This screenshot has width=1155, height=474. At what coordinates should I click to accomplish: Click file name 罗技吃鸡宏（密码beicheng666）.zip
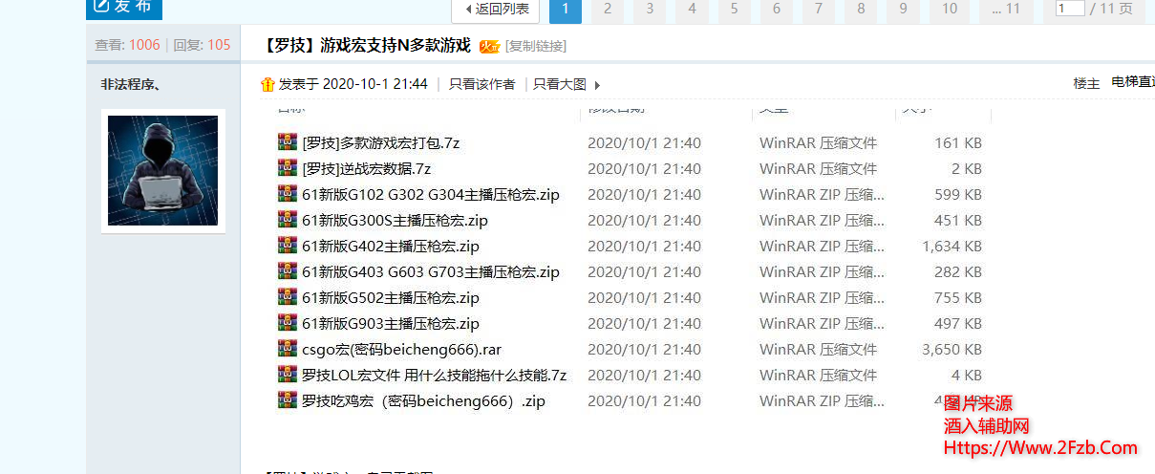pos(424,400)
